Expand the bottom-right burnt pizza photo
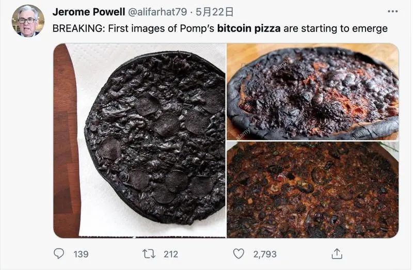Viewport: 413px width, 270px height. pos(312,189)
